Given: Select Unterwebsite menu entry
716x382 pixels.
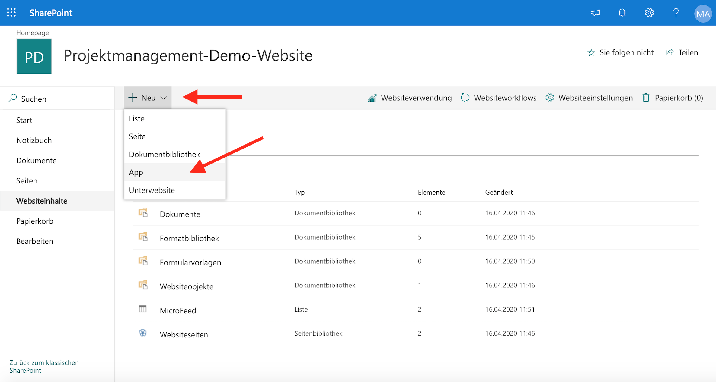Looking at the screenshot, I should tap(152, 190).
